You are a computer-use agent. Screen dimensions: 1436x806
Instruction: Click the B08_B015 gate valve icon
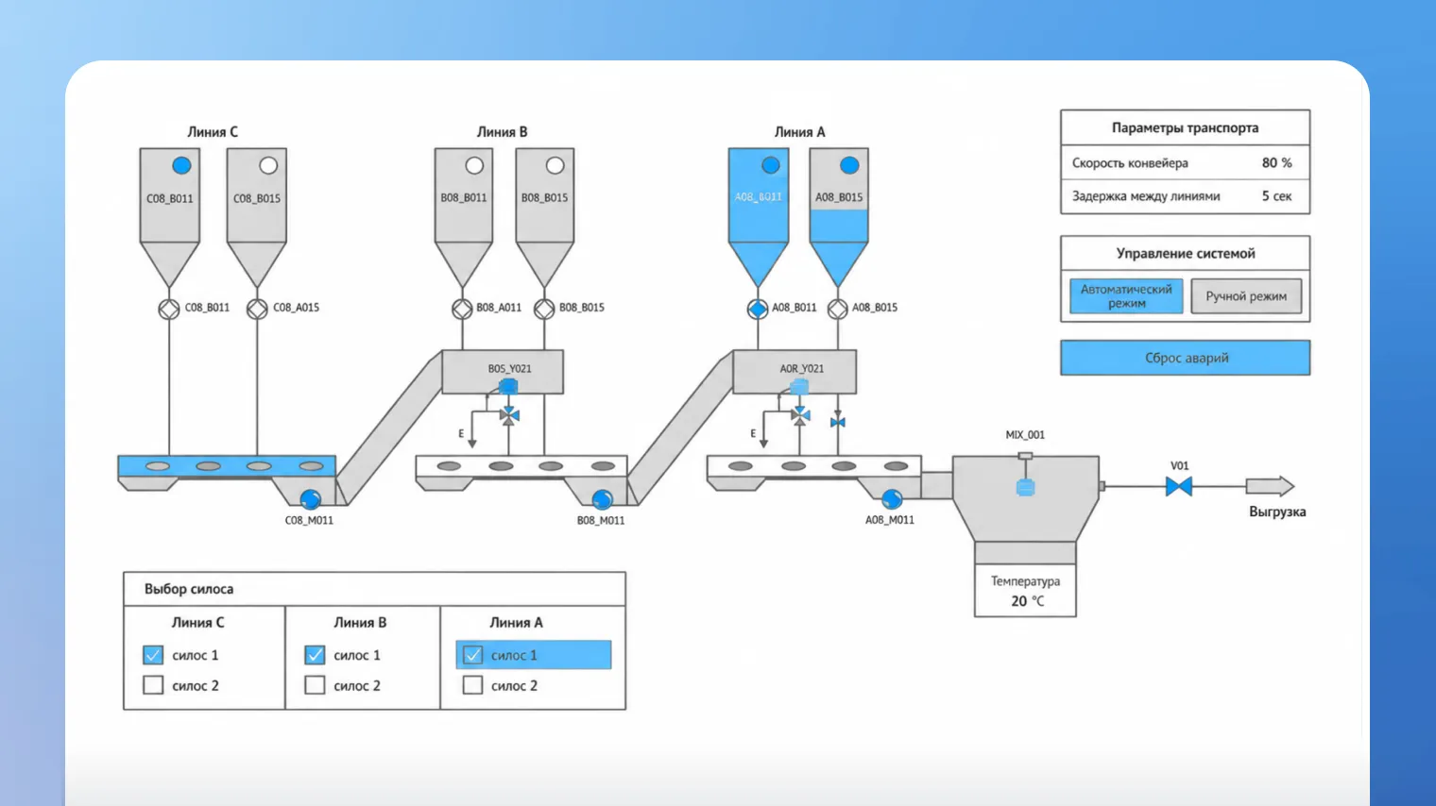[544, 309]
